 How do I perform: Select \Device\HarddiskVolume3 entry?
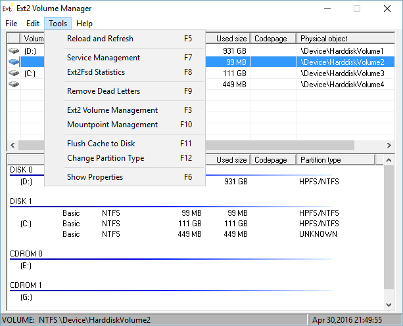(343, 73)
